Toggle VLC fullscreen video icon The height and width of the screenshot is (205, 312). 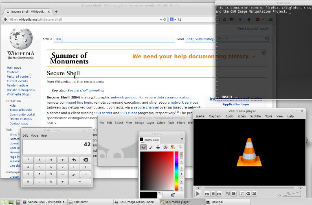tap(228, 194)
